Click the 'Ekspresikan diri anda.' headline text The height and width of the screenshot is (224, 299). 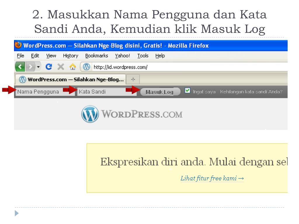pos(153,162)
